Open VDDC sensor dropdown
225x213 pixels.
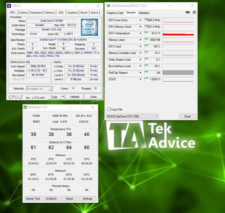click(x=140, y=79)
